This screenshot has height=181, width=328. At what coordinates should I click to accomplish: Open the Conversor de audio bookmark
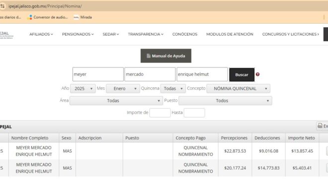point(47,17)
